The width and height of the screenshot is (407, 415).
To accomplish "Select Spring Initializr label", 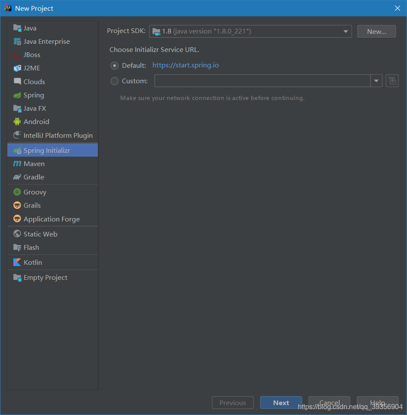I will [x=47, y=150].
